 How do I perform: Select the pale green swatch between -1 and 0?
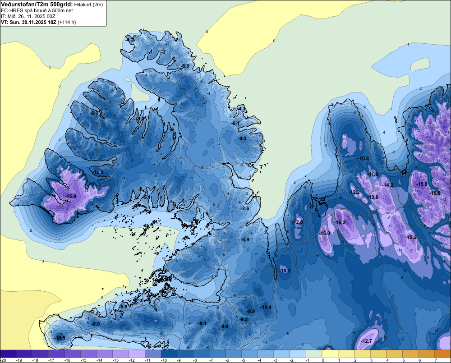pos(314,354)
